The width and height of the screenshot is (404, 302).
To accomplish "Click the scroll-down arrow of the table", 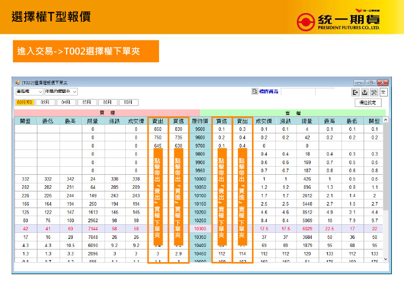I will tap(385, 259).
